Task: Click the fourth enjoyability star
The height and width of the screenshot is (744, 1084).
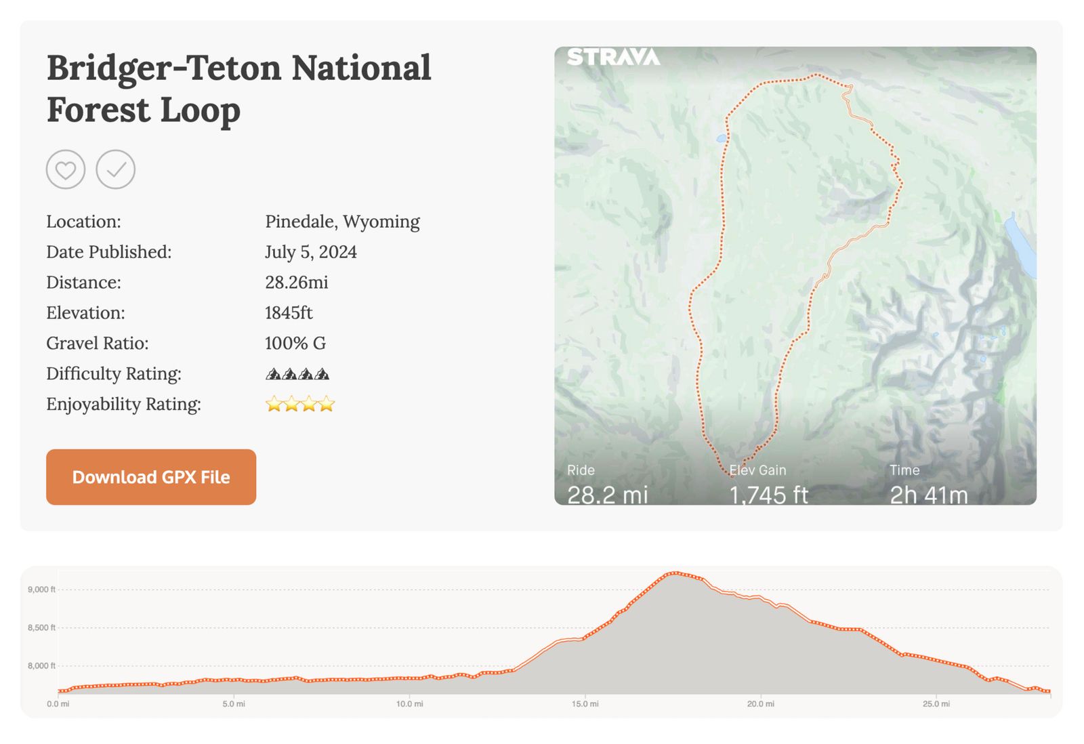Action: (x=327, y=405)
